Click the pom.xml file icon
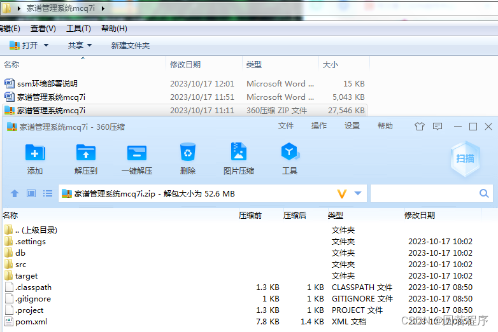This screenshot has height=332, width=498. point(9,322)
